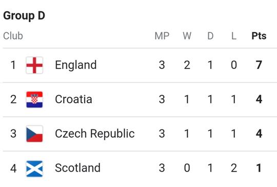Click the Group D heading

[x=24, y=16]
